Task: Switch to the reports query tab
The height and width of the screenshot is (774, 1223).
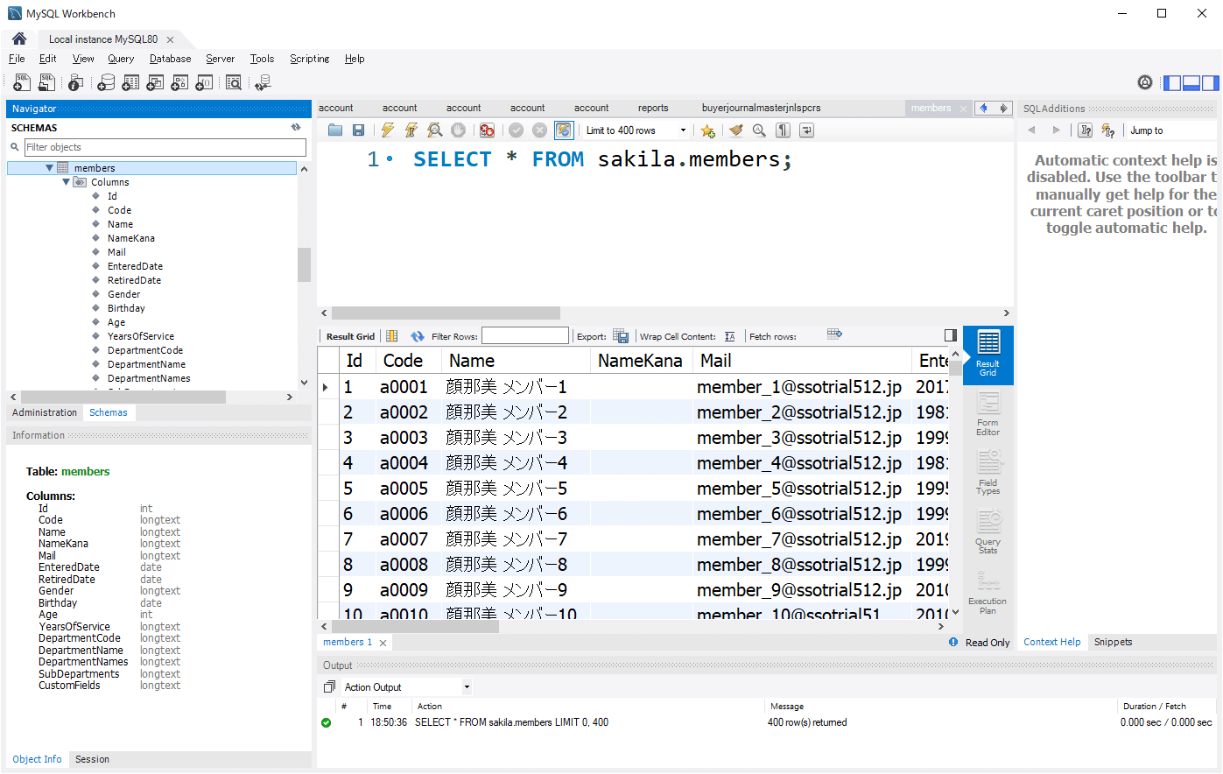Action: [652, 108]
